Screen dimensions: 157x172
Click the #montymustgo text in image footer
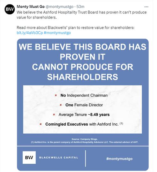click(x=119, y=159)
